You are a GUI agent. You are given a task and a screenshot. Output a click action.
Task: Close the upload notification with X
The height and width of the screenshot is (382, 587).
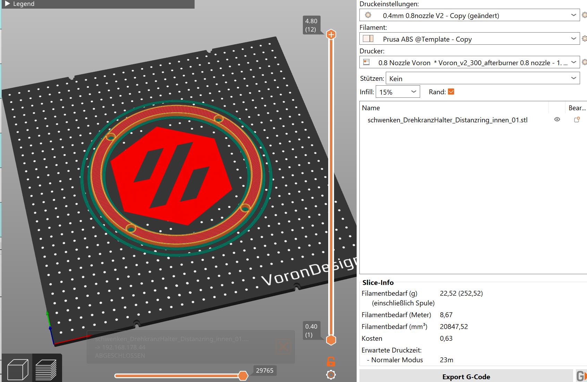(283, 346)
